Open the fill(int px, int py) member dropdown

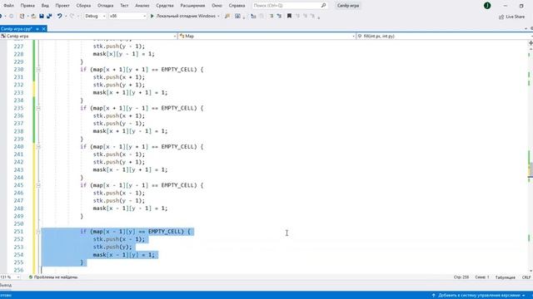[x=445, y=36]
